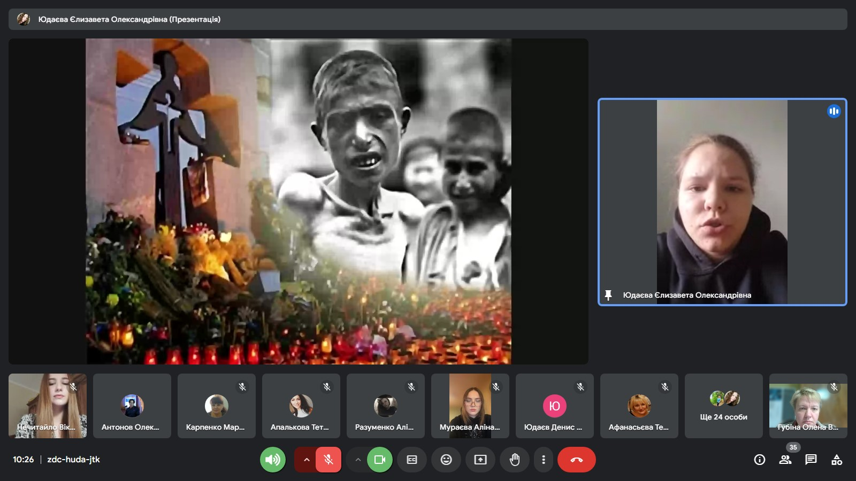Image resolution: width=856 pixels, height=481 pixels.
Task: Select Мураєва Аліна... participant tile
Action: 470,406
